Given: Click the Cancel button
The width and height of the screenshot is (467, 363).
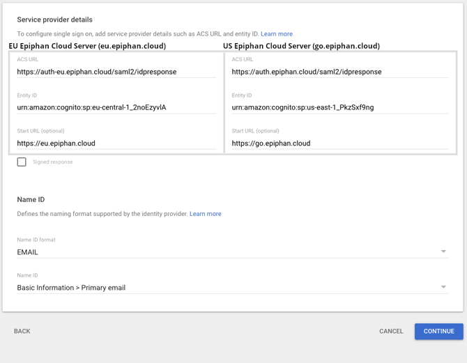Looking at the screenshot, I should (391, 331).
